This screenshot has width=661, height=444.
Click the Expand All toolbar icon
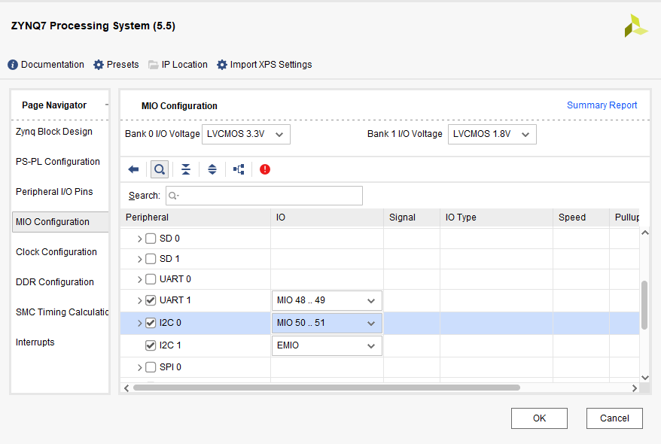212,169
